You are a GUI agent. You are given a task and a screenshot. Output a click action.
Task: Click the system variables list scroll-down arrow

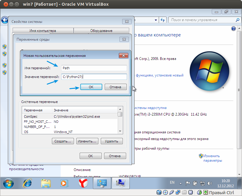tap(120, 131)
